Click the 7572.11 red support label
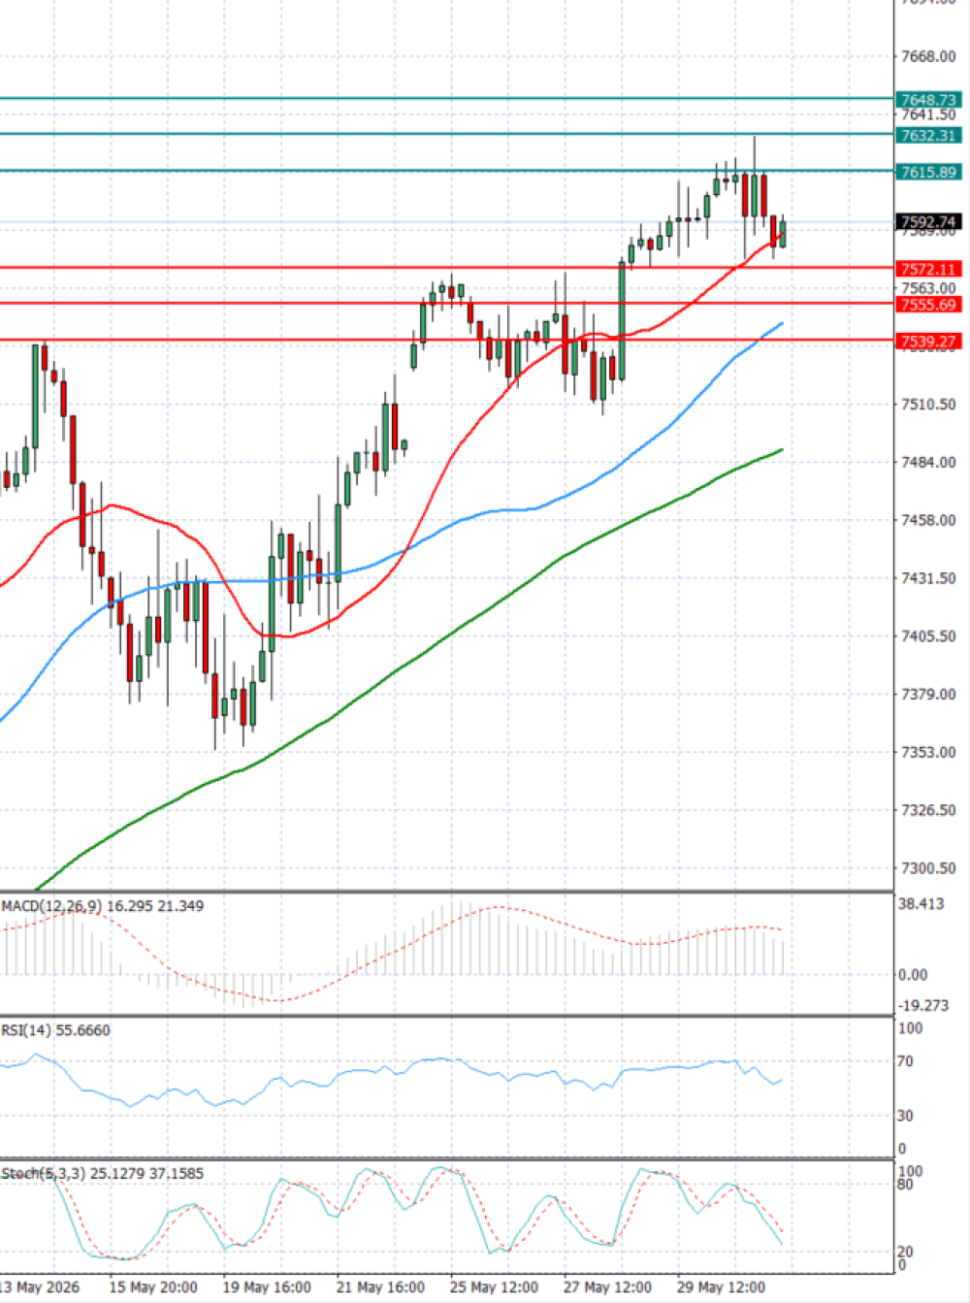This screenshot has height=1303, width=970. [x=928, y=269]
